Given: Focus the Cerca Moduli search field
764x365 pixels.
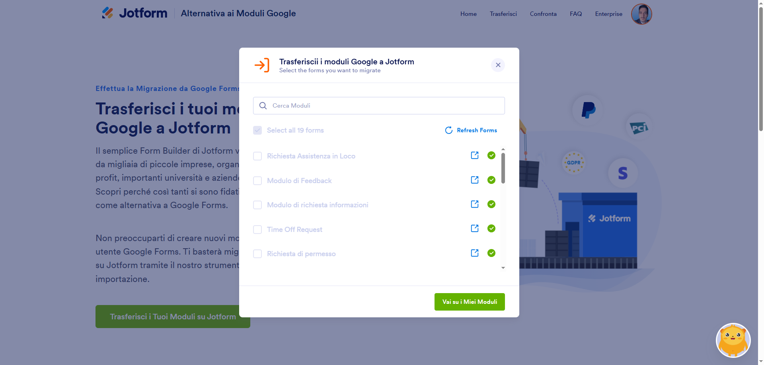Looking at the screenshot, I should [x=379, y=106].
